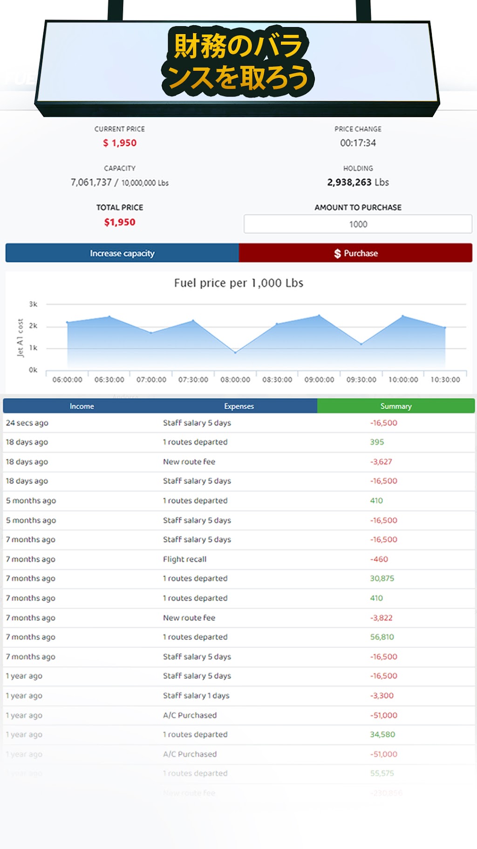The image size is (477, 849).
Task: Open the Staff salary 1 days entry
Action: coord(238,696)
